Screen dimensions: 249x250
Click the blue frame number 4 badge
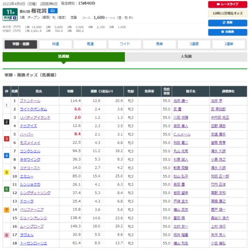pos(6,155)
